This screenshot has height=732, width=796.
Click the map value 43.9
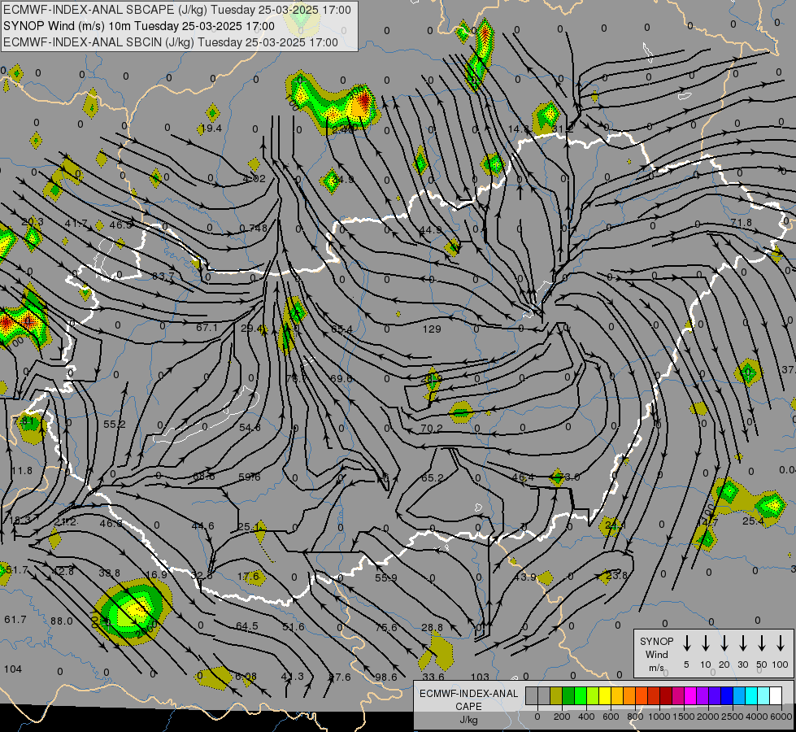[525, 577]
